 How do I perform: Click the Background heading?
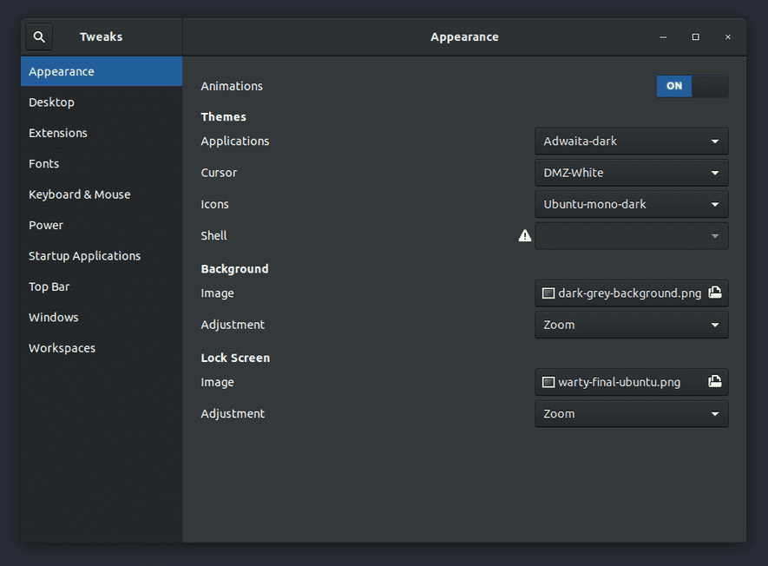point(234,269)
